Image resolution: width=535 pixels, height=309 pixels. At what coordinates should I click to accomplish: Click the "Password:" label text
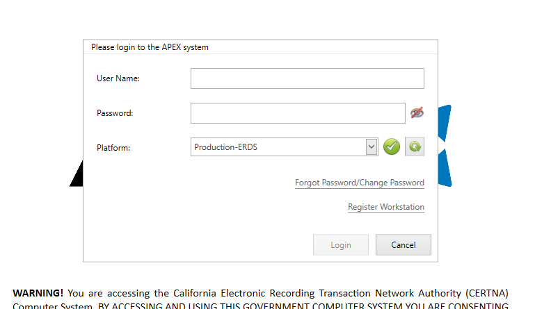coord(115,112)
